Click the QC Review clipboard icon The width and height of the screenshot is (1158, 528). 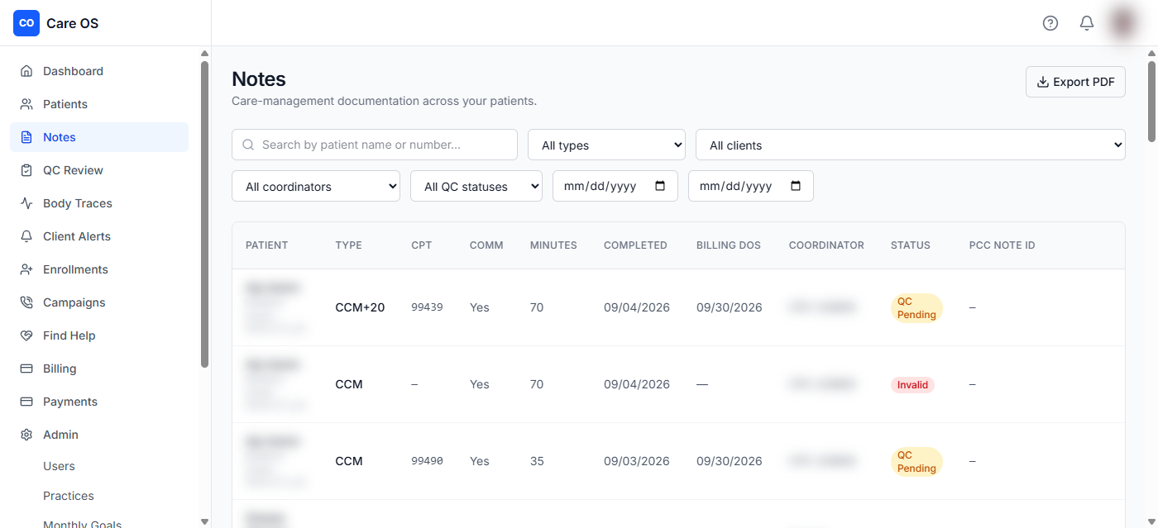26,170
